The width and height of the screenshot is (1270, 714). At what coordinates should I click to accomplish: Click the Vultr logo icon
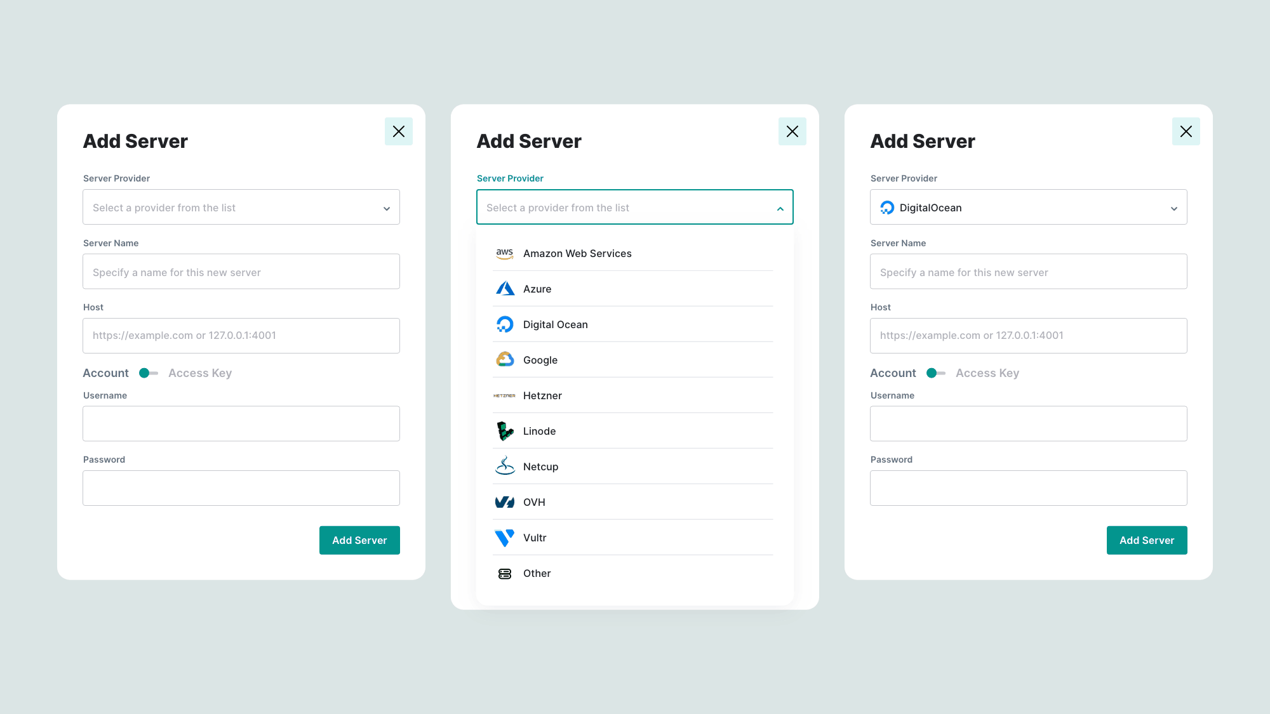click(x=505, y=538)
